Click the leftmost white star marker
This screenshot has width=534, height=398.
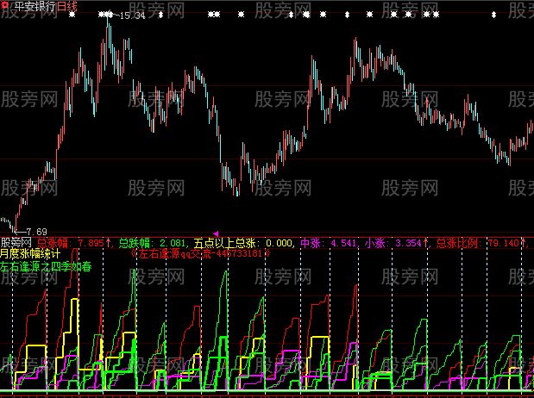72,16
